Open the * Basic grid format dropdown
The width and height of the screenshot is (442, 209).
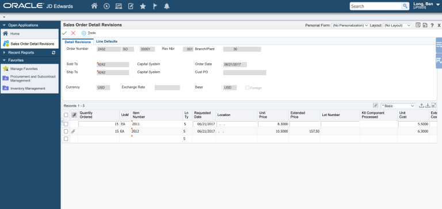[x=398, y=106]
